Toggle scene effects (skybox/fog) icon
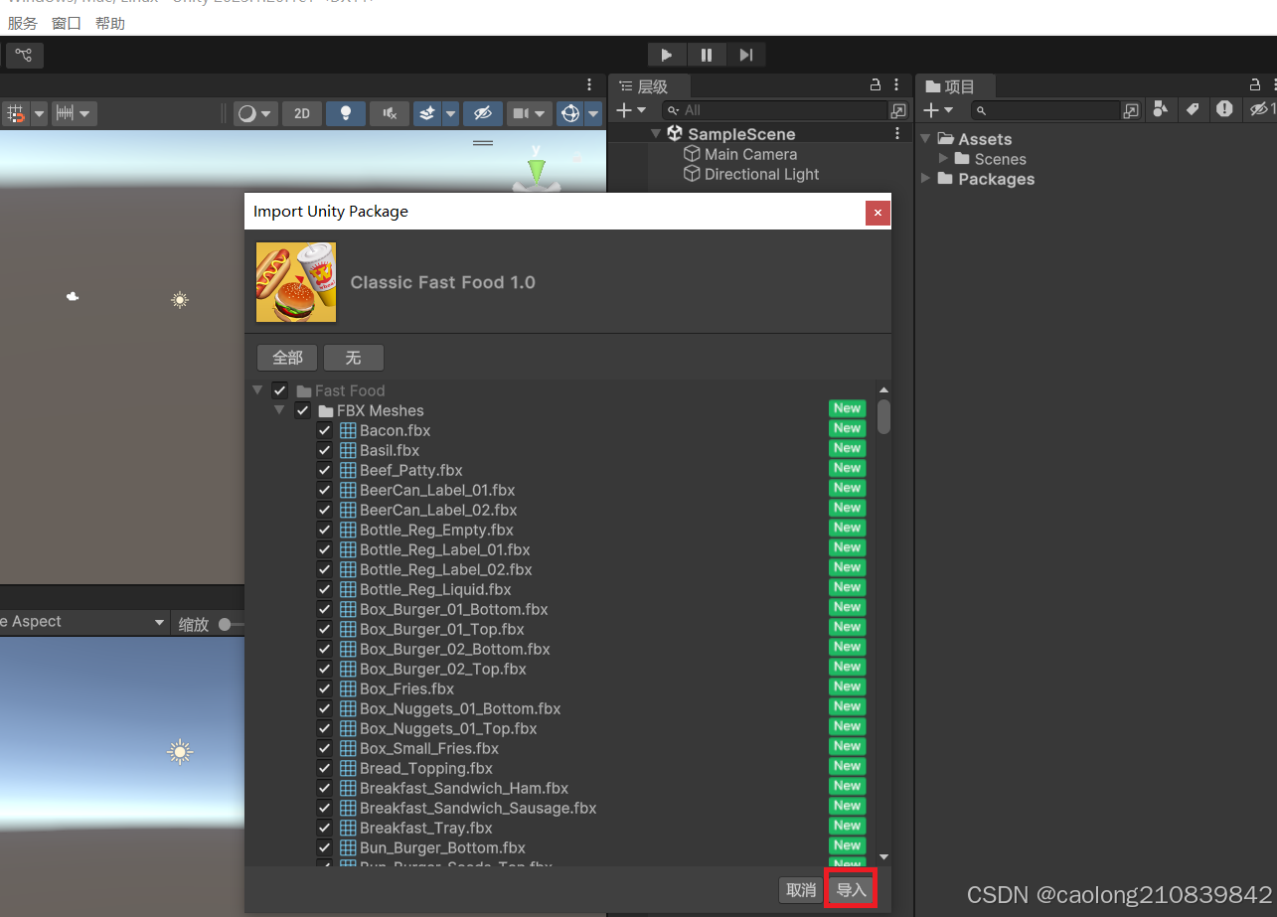The height and width of the screenshot is (917, 1277). point(427,114)
